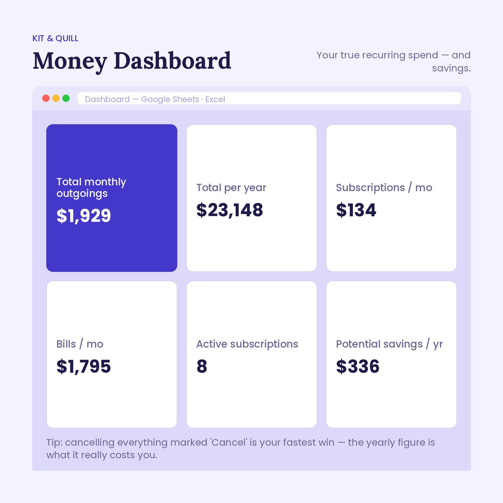Click the $1,929 monthly total value

click(x=84, y=216)
